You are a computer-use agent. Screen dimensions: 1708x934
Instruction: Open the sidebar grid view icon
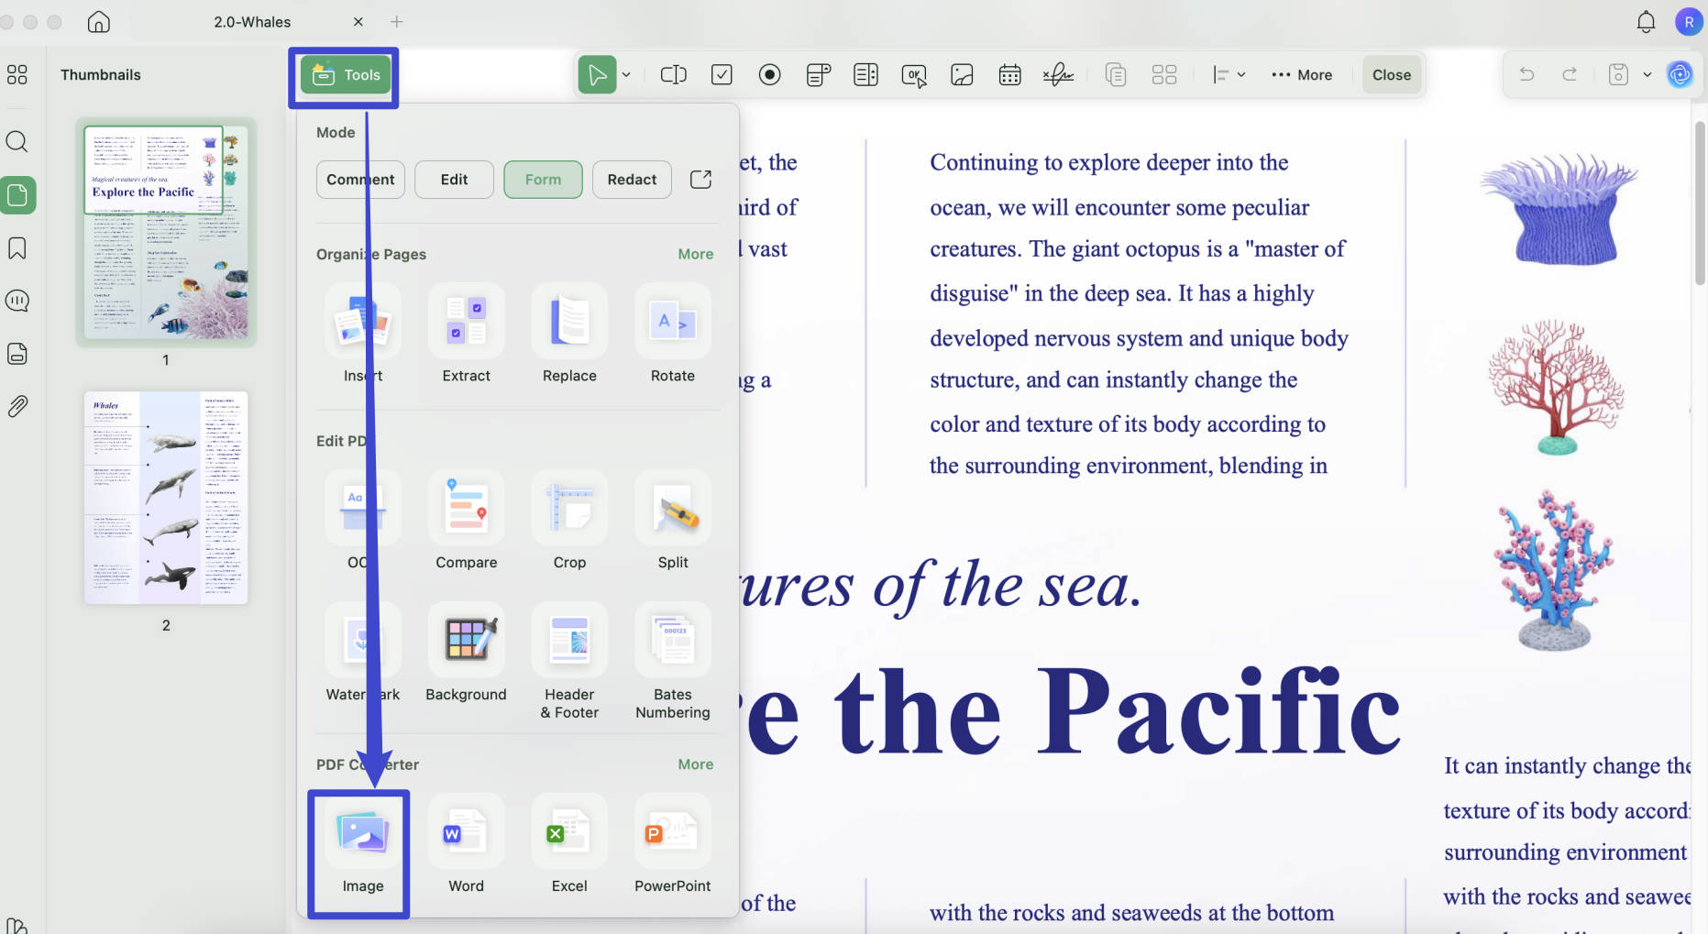[17, 75]
